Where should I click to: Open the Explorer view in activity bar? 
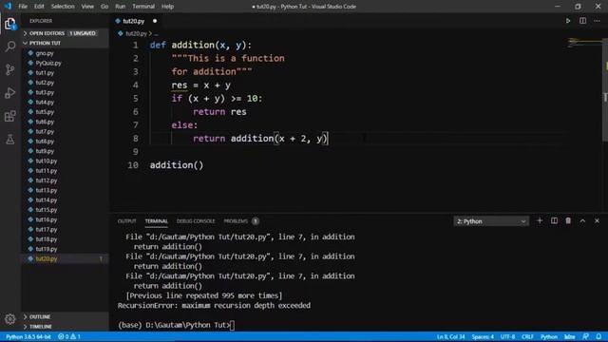(10, 24)
